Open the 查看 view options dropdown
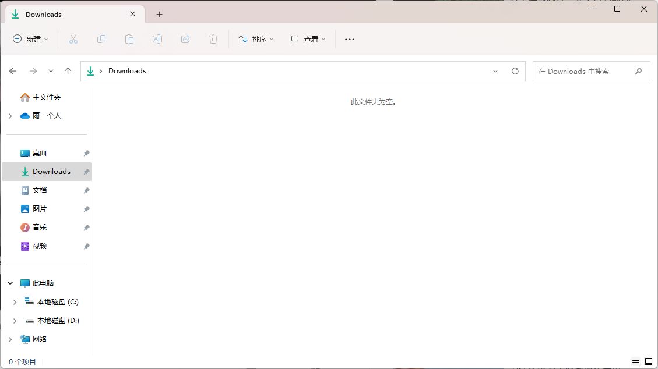This screenshot has height=369, width=658. (308, 38)
